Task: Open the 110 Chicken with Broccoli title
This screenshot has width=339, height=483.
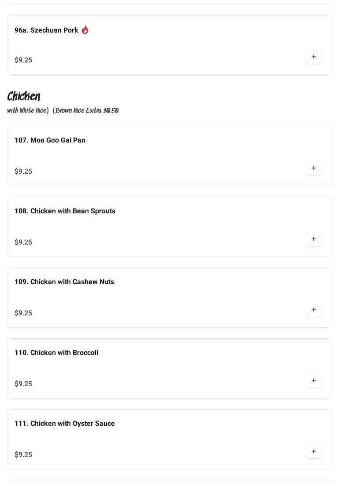Action: tap(56, 353)
